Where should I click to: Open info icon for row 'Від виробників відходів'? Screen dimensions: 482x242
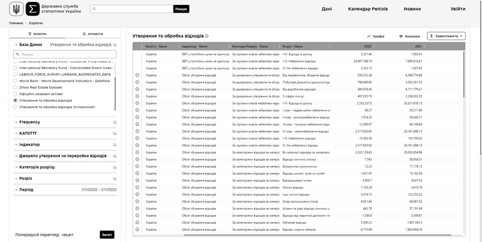137,89
